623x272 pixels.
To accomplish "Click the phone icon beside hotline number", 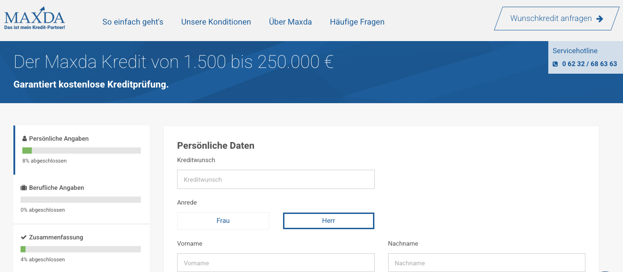I will click(x=555, y=64).
